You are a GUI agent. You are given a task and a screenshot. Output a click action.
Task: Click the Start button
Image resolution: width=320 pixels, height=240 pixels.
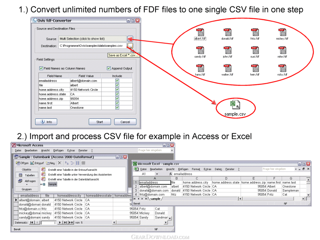(100, 122)
